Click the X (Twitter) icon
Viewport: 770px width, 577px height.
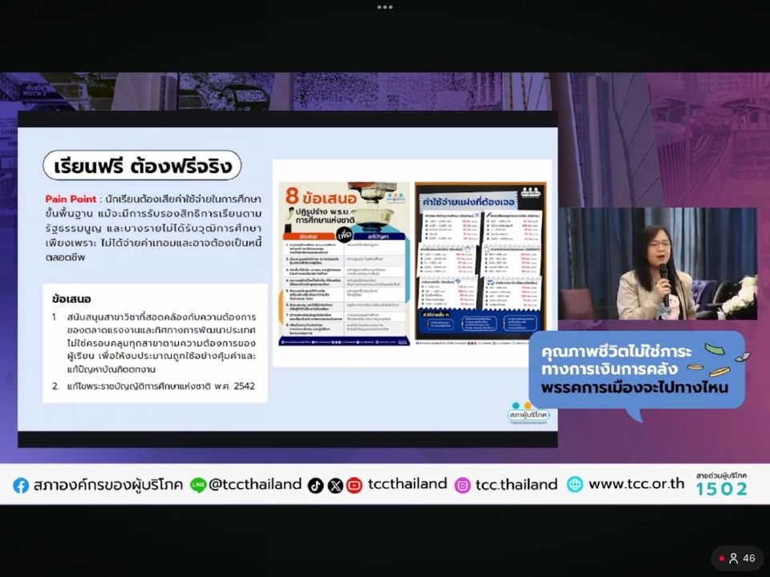[335, 485]
